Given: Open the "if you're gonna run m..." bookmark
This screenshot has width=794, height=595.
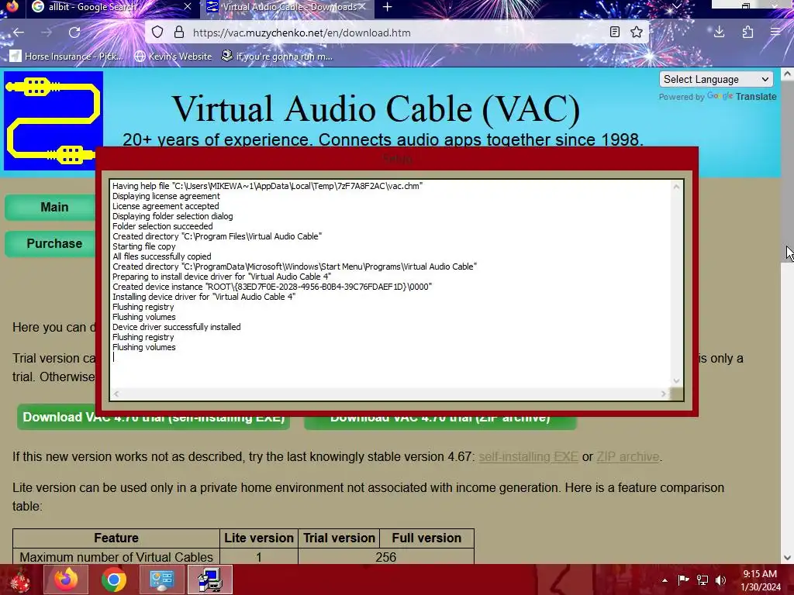Looking at the screenshot, I should pos(277,56).
